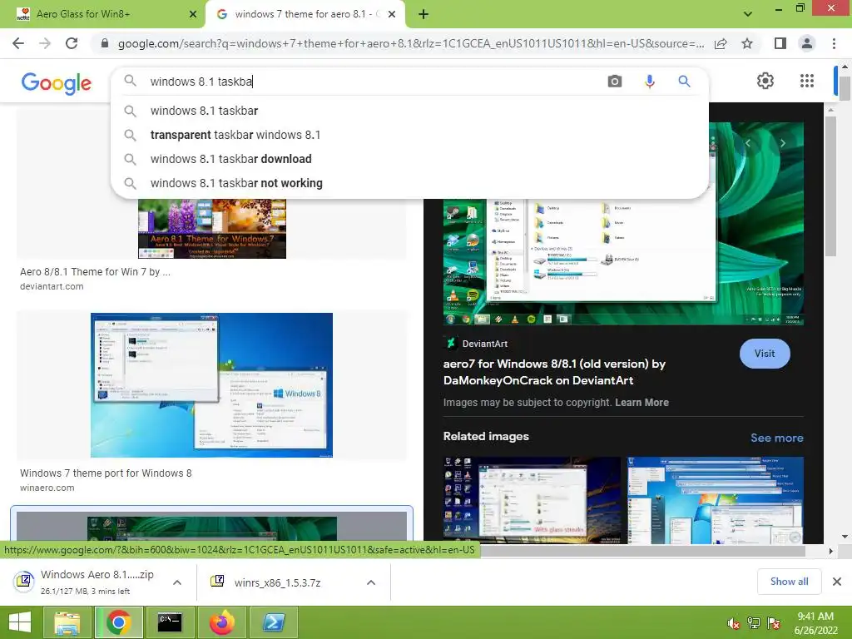Image resolution: width=852 pixels, height=639 pixels.
Task: Open File Explorer from the taskbar
Action: pos(67,622)
